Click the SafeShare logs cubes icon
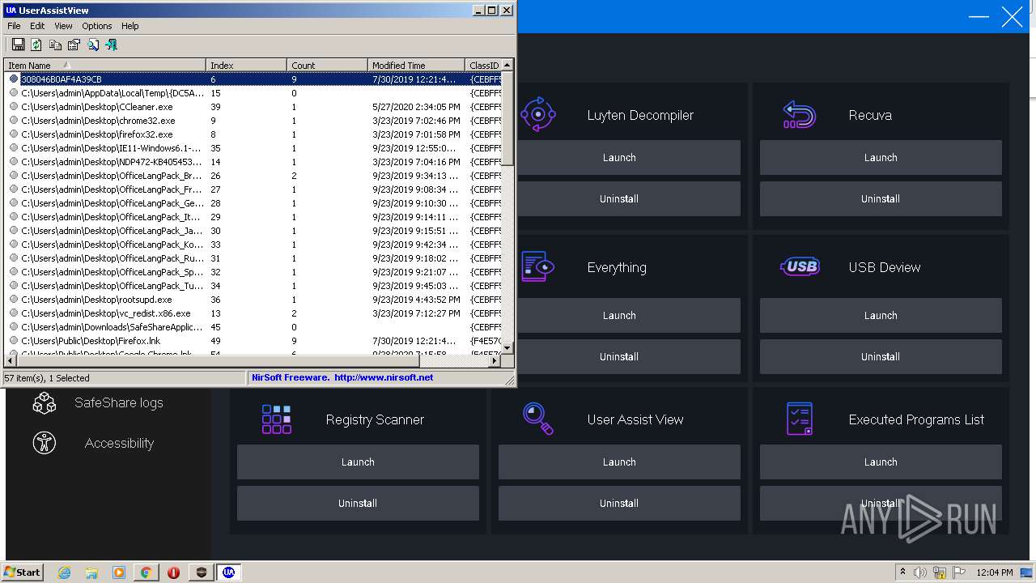 tap(45, 402)
